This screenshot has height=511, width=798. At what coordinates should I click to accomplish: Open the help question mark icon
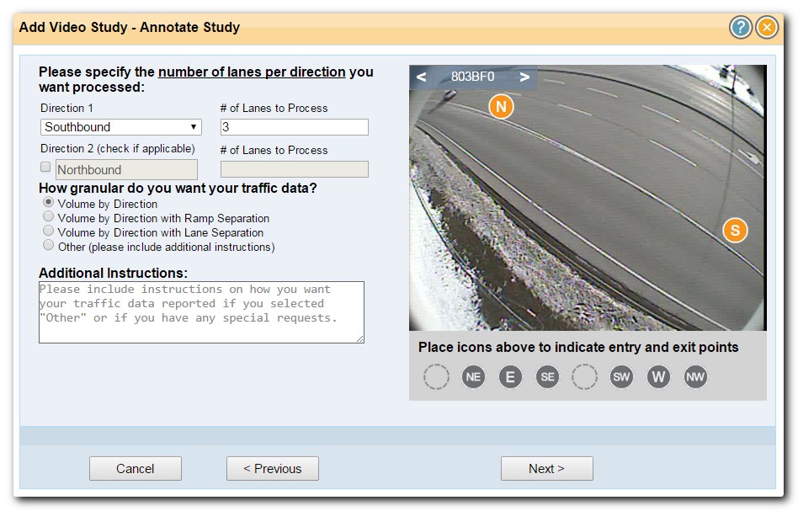[x=739, y=27]
